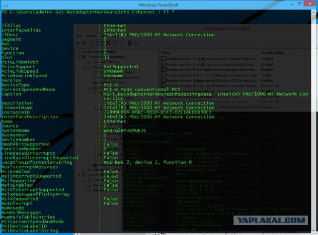Click the InstanceID GUID value
Image resolution: width=318 pixels, height=235 pixels.
158,112
